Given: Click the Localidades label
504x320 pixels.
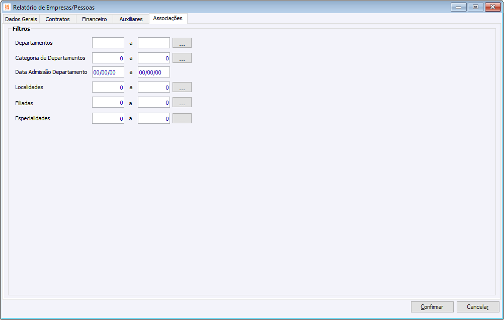Looking at the screenshot, I should click(29, 87).
